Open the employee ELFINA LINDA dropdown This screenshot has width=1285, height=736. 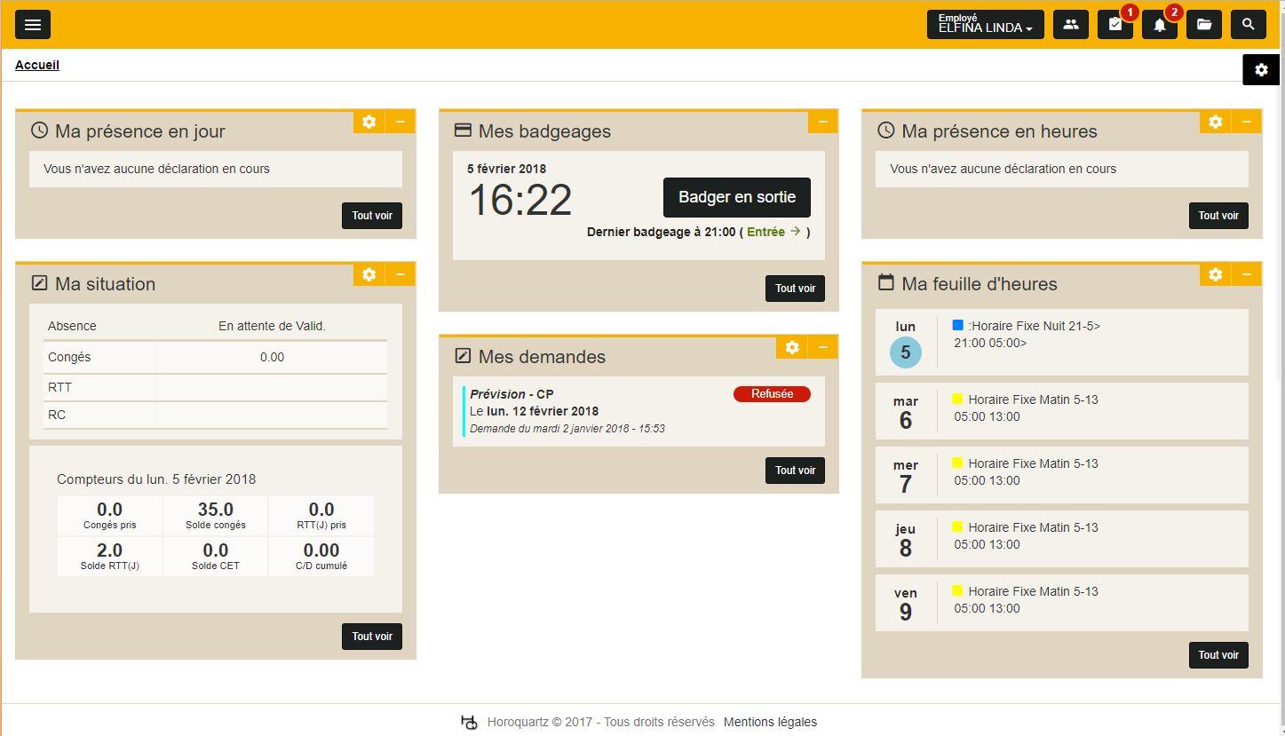985,24
